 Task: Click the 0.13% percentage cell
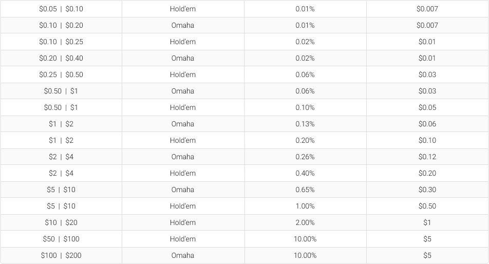click(305, 124)
